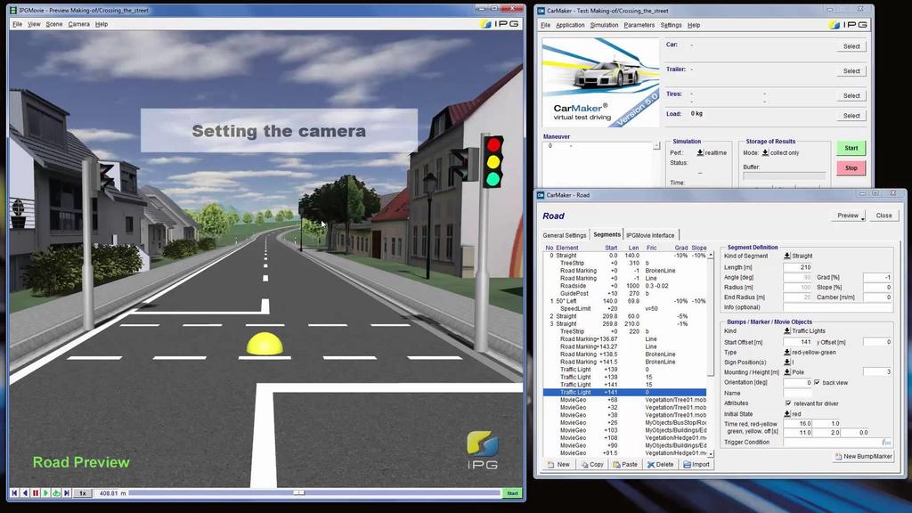This screenshot has width=912, height=513.
Task: Select the highlighted Traffic Light +141 row
Action: [624, 392]
